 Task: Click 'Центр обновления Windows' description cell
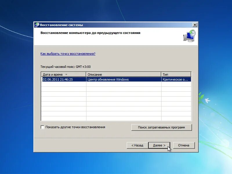click(x=124, y=79)
